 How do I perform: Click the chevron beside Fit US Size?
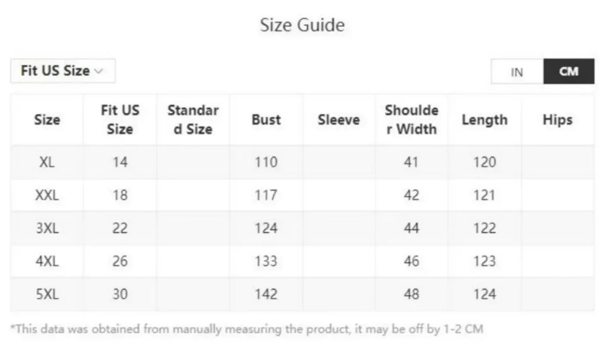click(x=99, y=71)
